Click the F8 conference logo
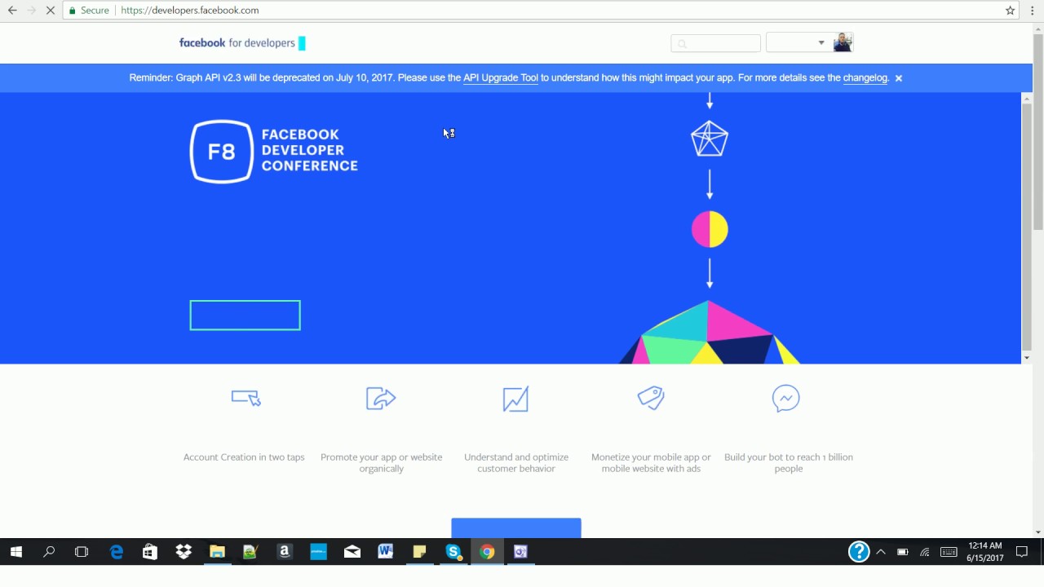The width and height of the screenshot is (1044, 587). 274,151
